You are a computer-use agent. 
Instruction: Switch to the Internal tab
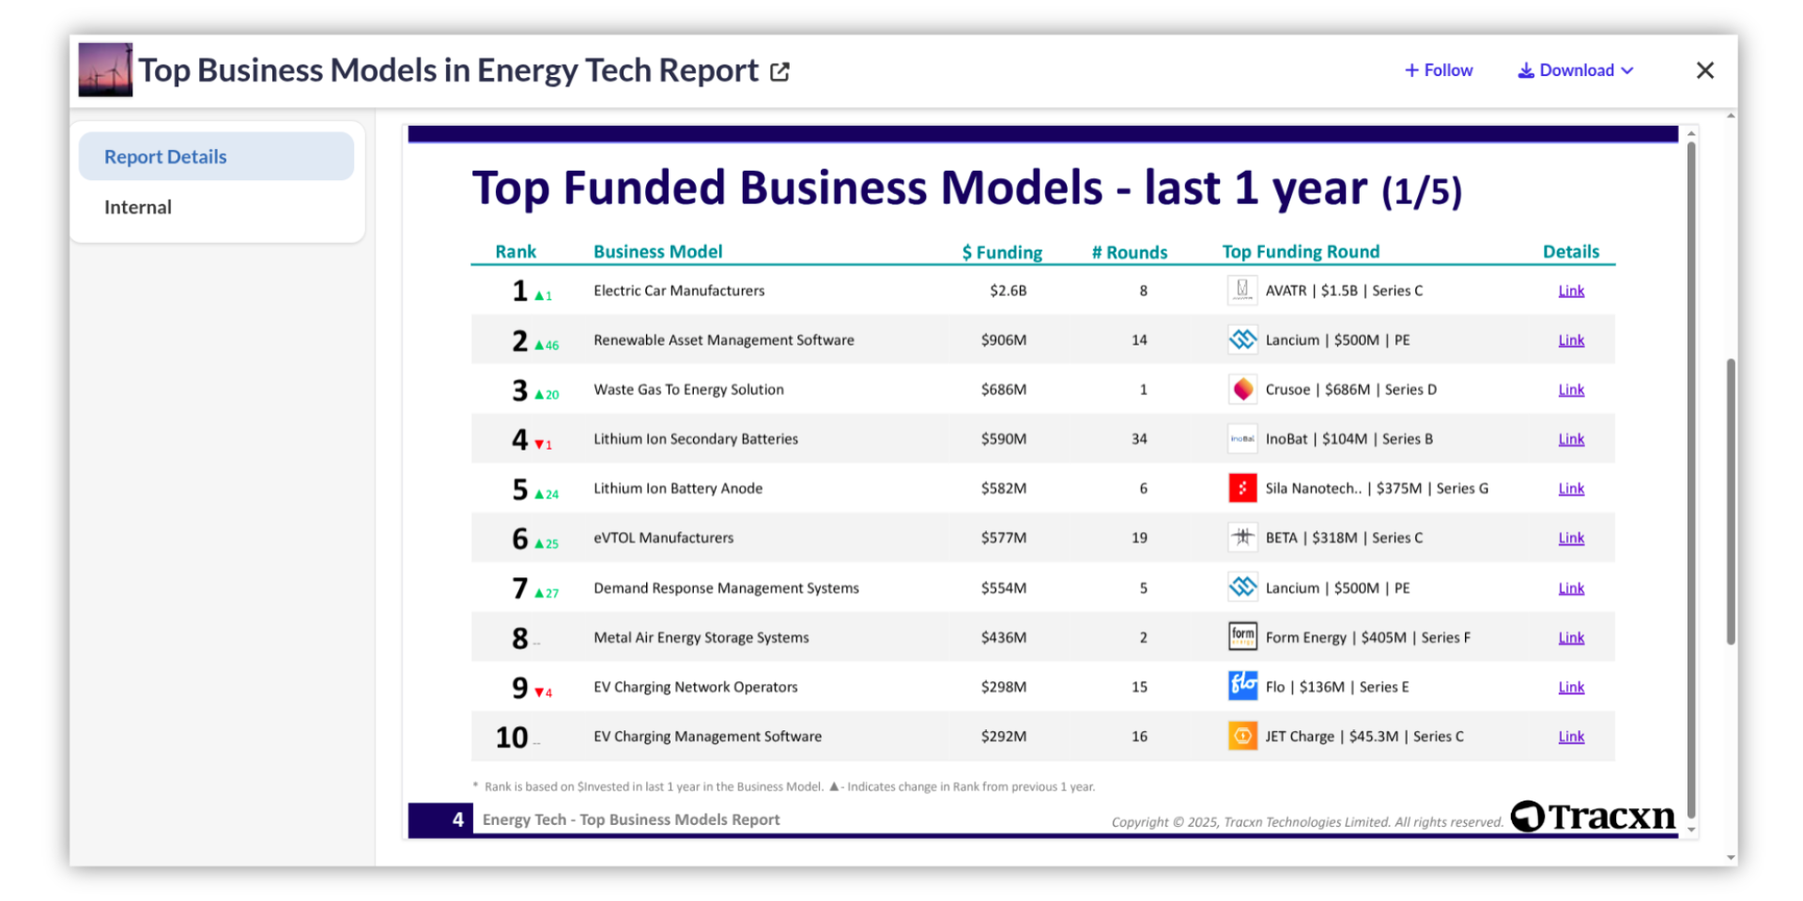coord(138,207)
